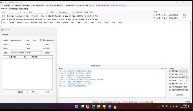
Task: Open Windows Start menu
Action: click(77, 106)
